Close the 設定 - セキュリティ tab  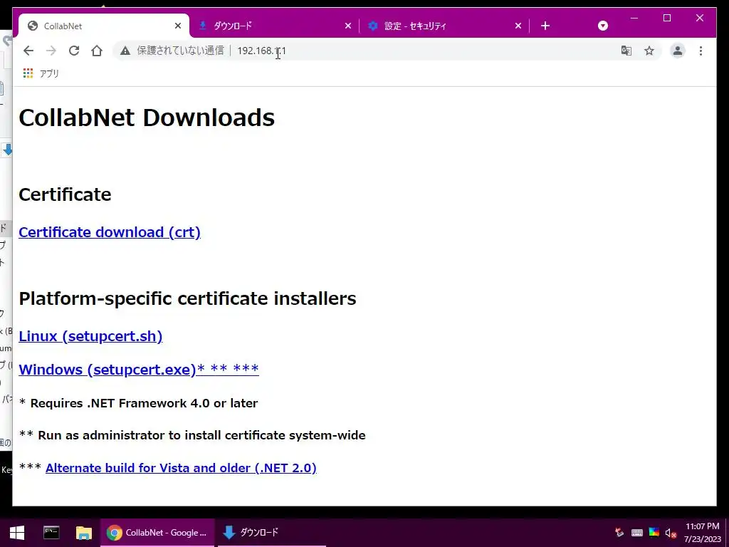(x=518, y=26)
